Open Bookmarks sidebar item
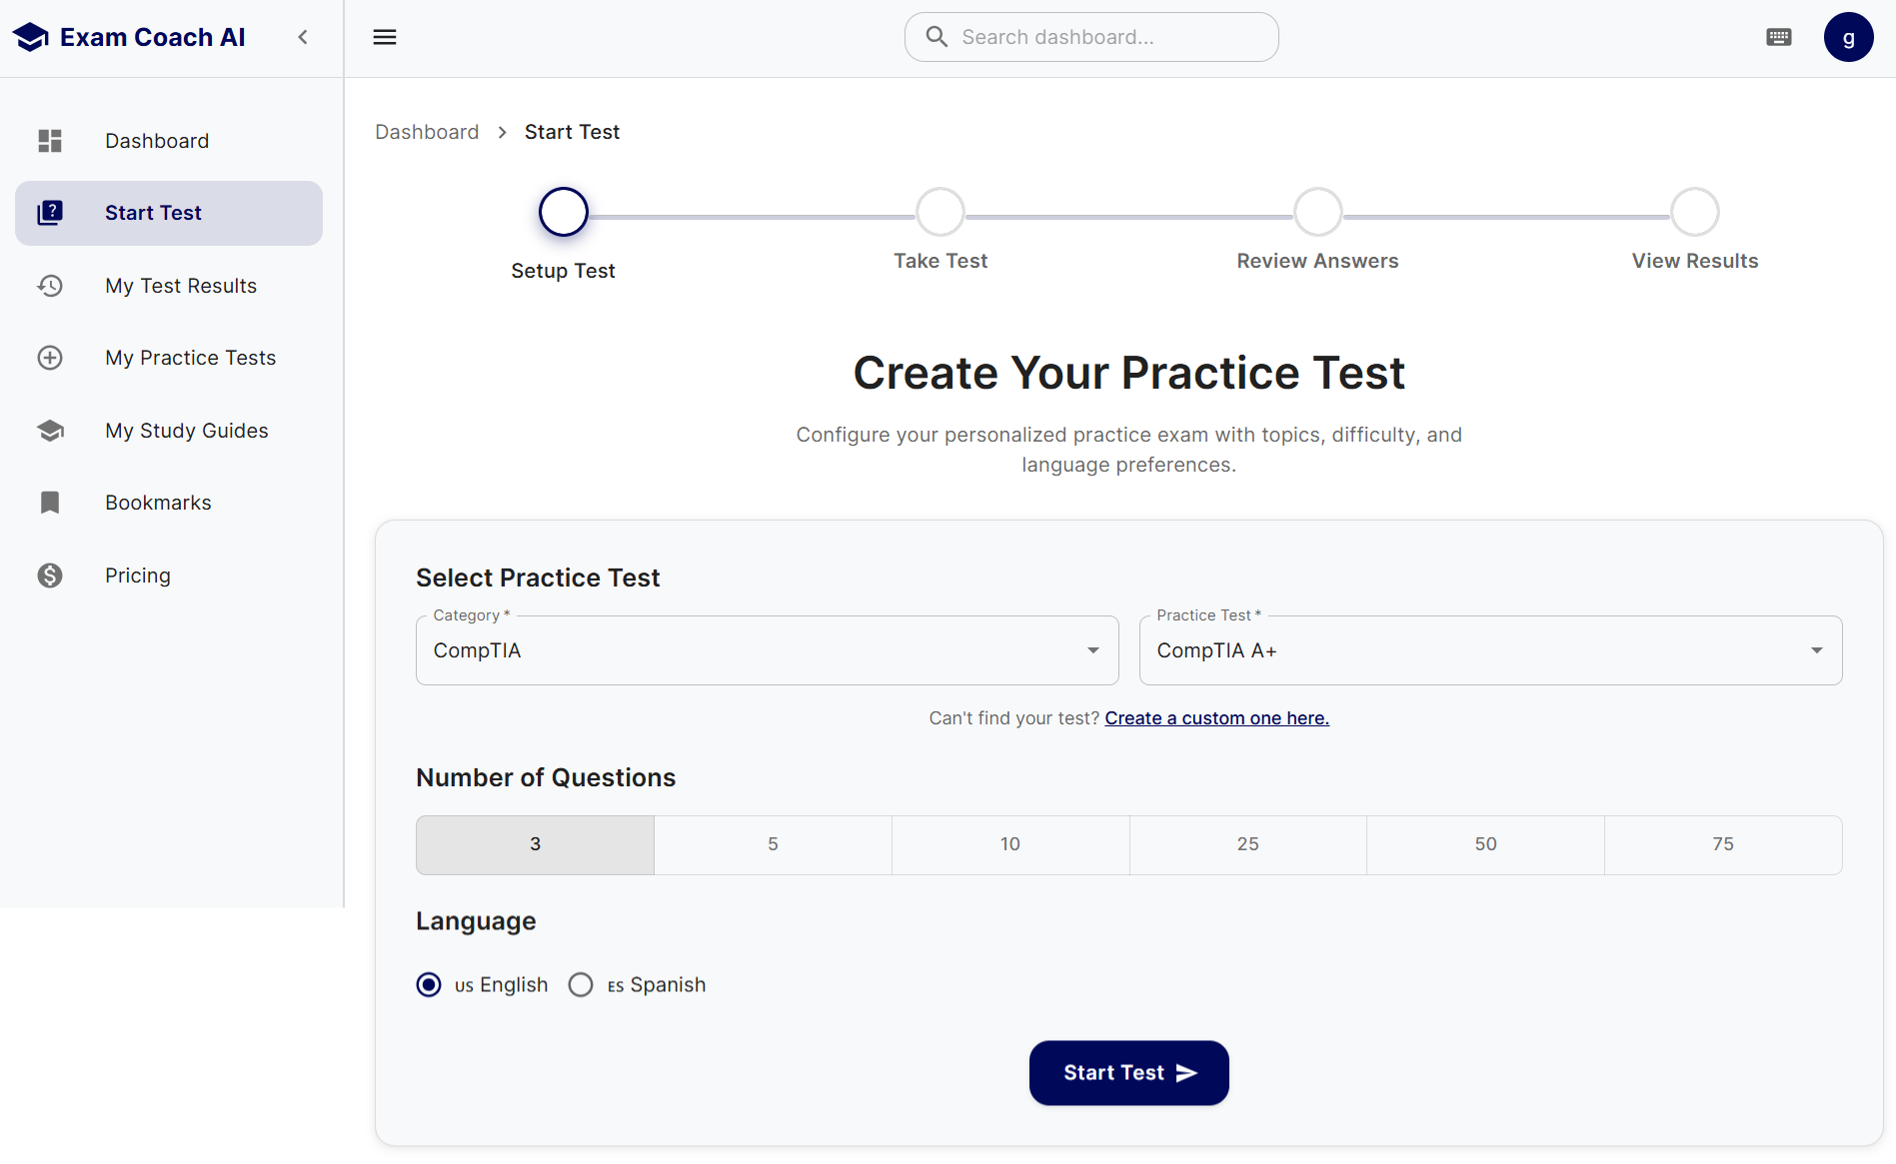Image resolution: width=1896 pixels, height=1164 pixels. pyautogui.click(x=169, y=503)
